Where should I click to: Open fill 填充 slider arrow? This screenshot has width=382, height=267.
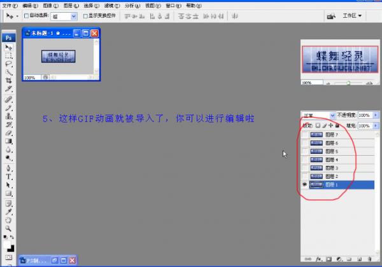coord(376,126)
